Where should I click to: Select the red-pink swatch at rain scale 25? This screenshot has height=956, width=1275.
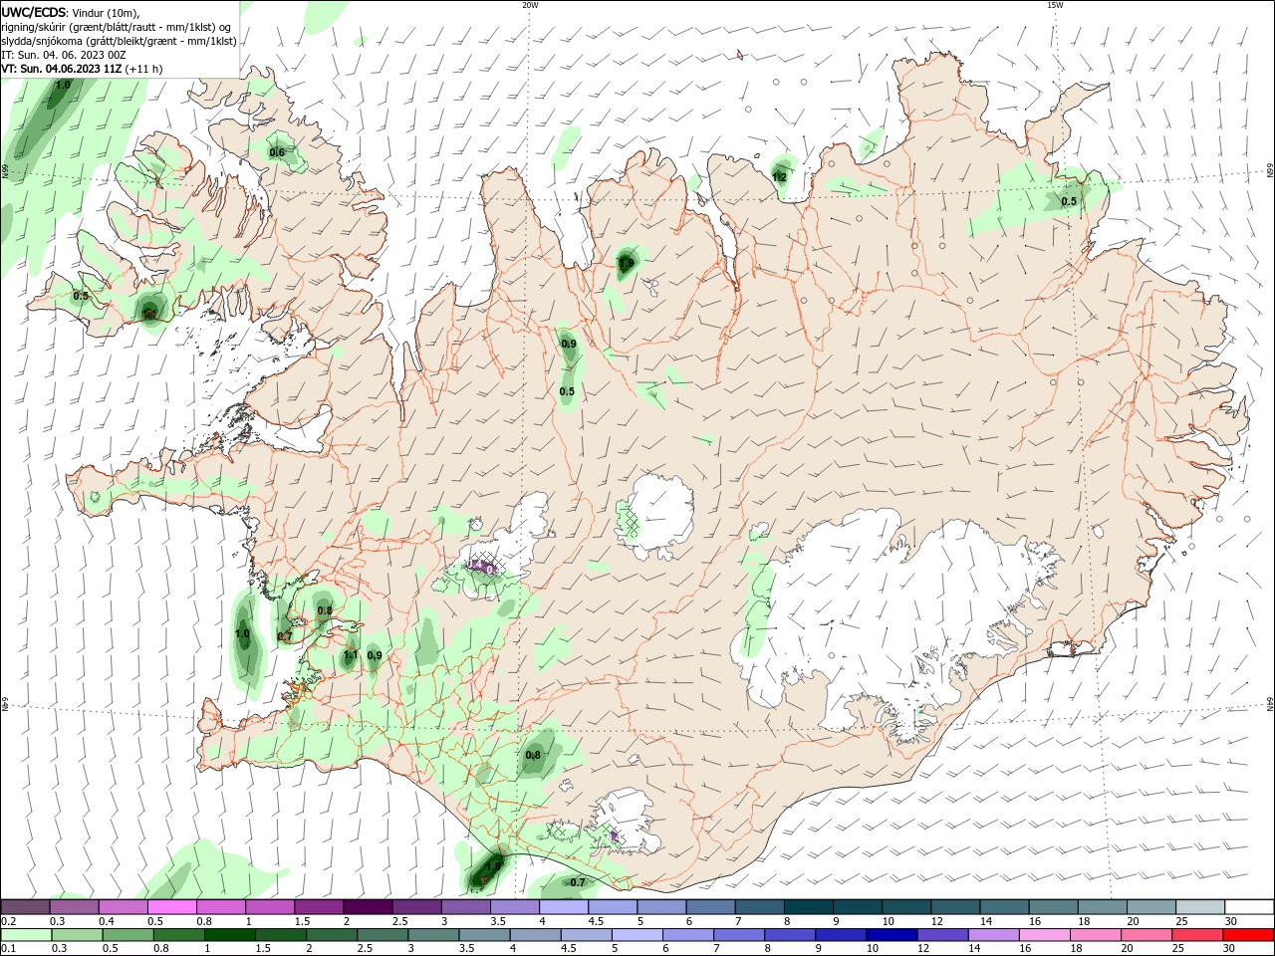click(x=1196, y=935)
